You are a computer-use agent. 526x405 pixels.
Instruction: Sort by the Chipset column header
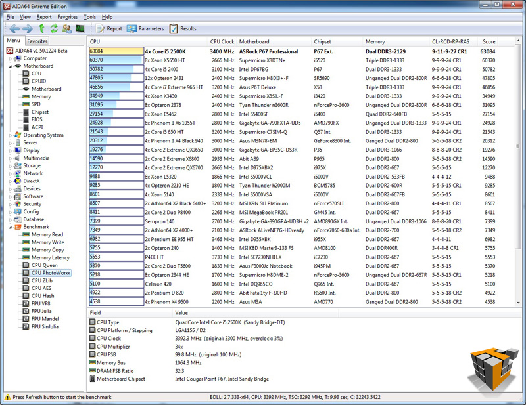pos(337,41)
